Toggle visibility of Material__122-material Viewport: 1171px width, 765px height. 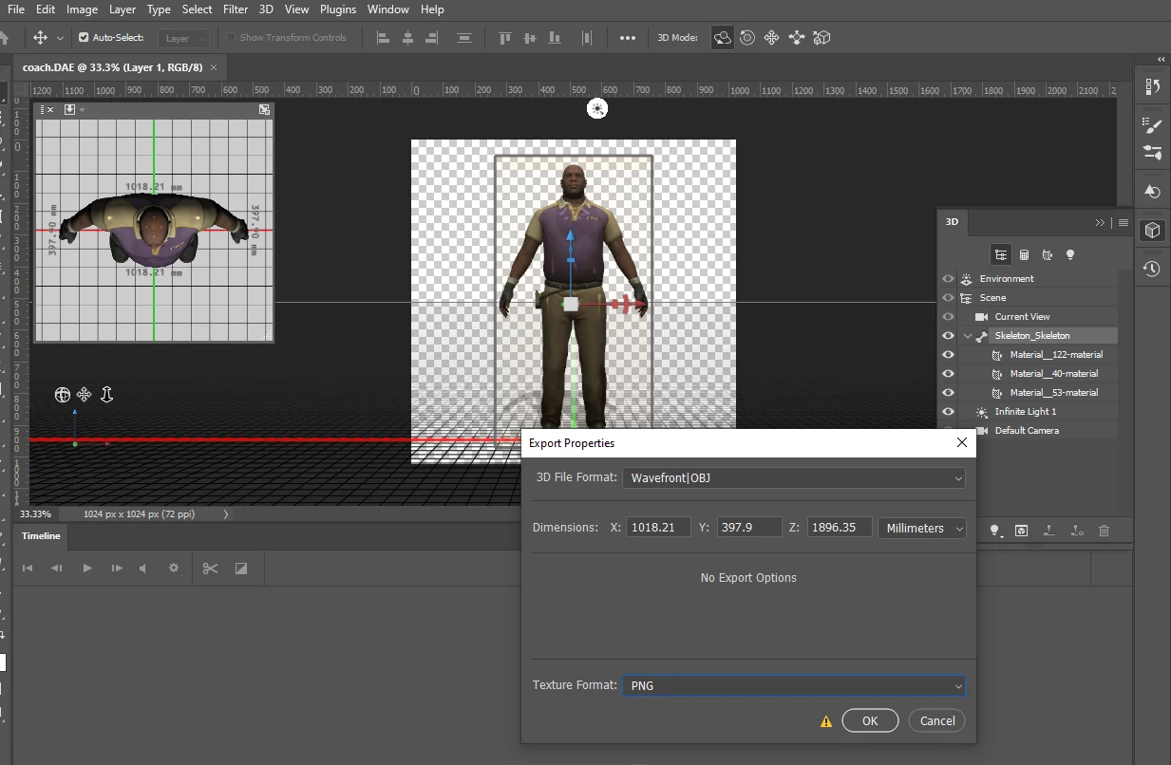pos(948,354)
